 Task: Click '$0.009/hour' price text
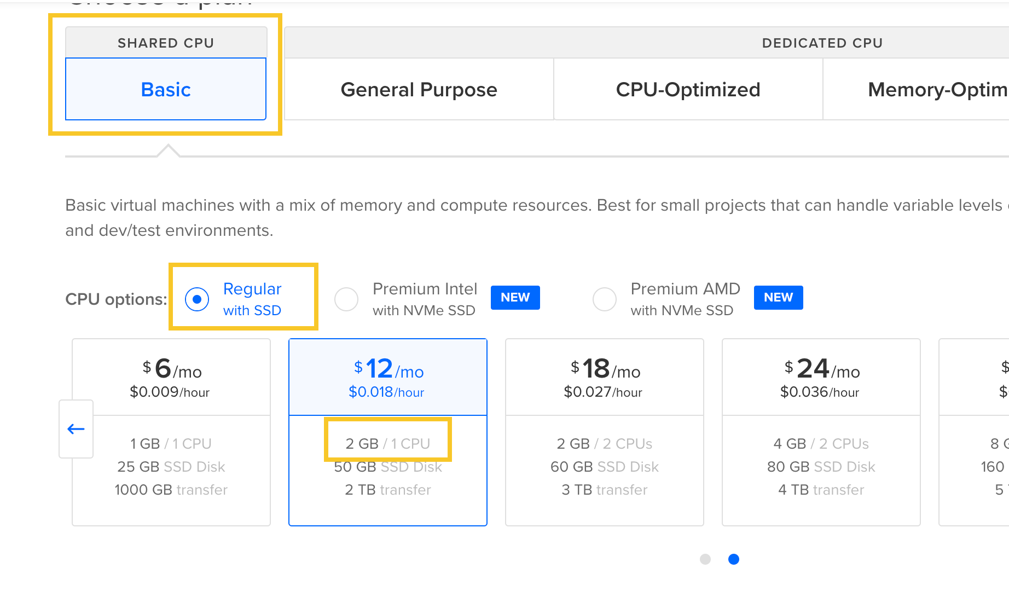pyautogui.click(x=170, y=392)
